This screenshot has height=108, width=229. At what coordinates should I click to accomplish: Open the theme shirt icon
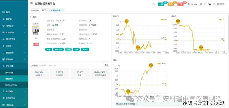(x=214, y=4)
